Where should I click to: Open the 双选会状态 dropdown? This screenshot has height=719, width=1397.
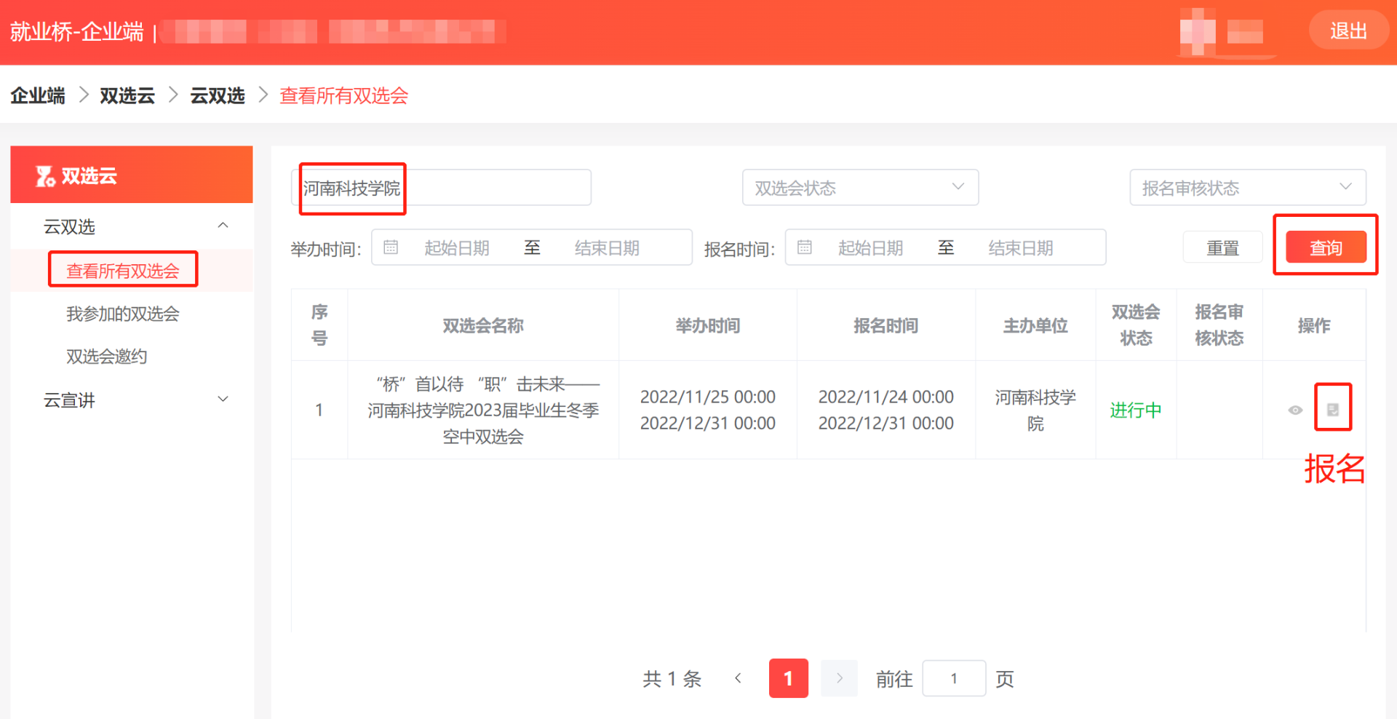click(x=860, y=188)
